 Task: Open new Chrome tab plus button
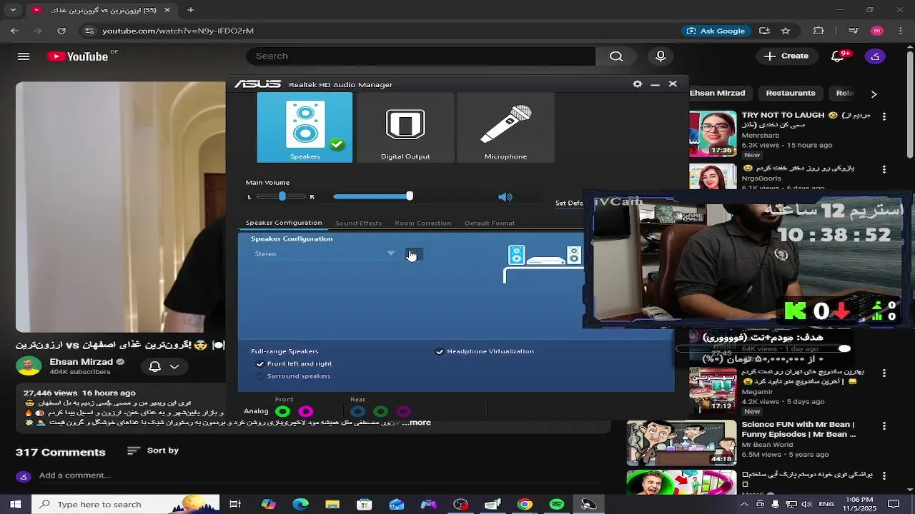(190, 10)
